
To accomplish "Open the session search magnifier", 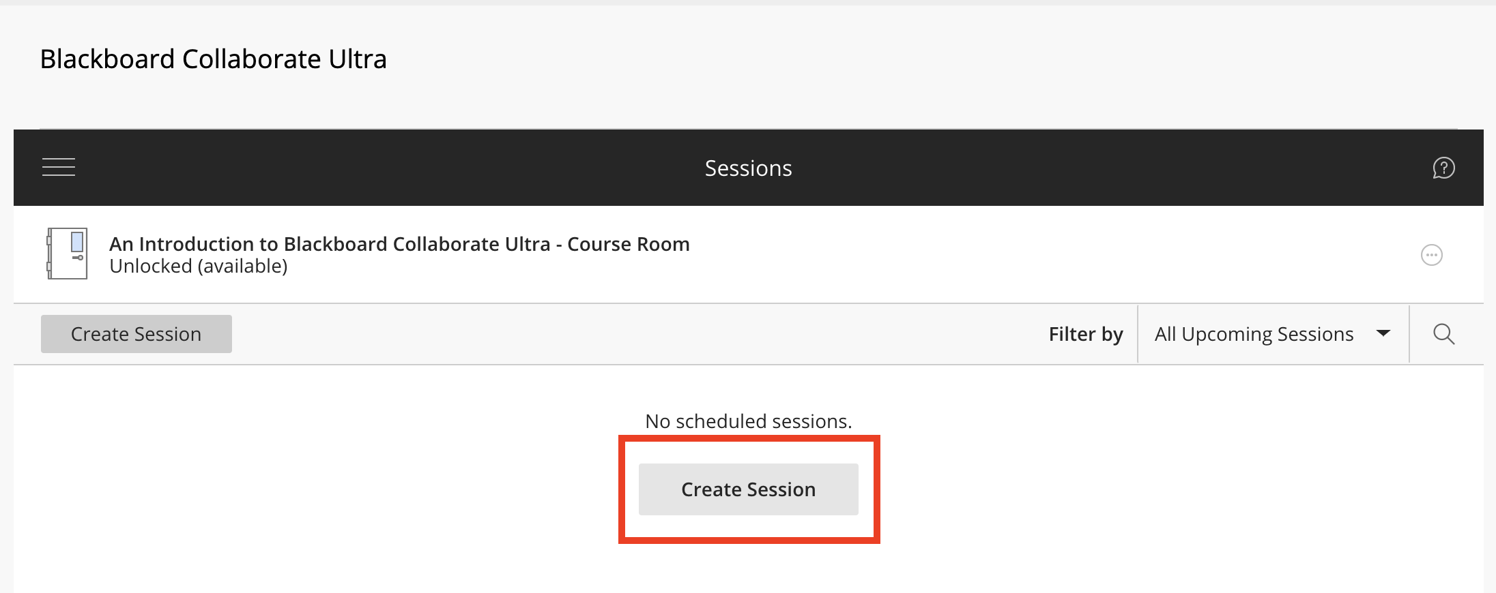I will coord(1443,334).
